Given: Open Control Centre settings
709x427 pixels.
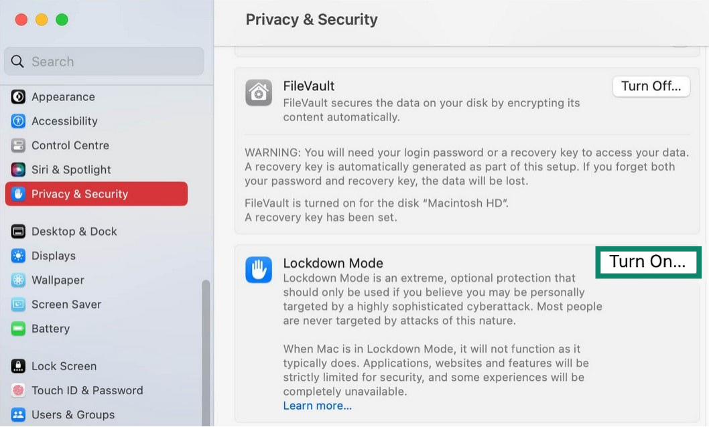Looking at the screenshot, I should pyautogui.click(x=18, y=145).
